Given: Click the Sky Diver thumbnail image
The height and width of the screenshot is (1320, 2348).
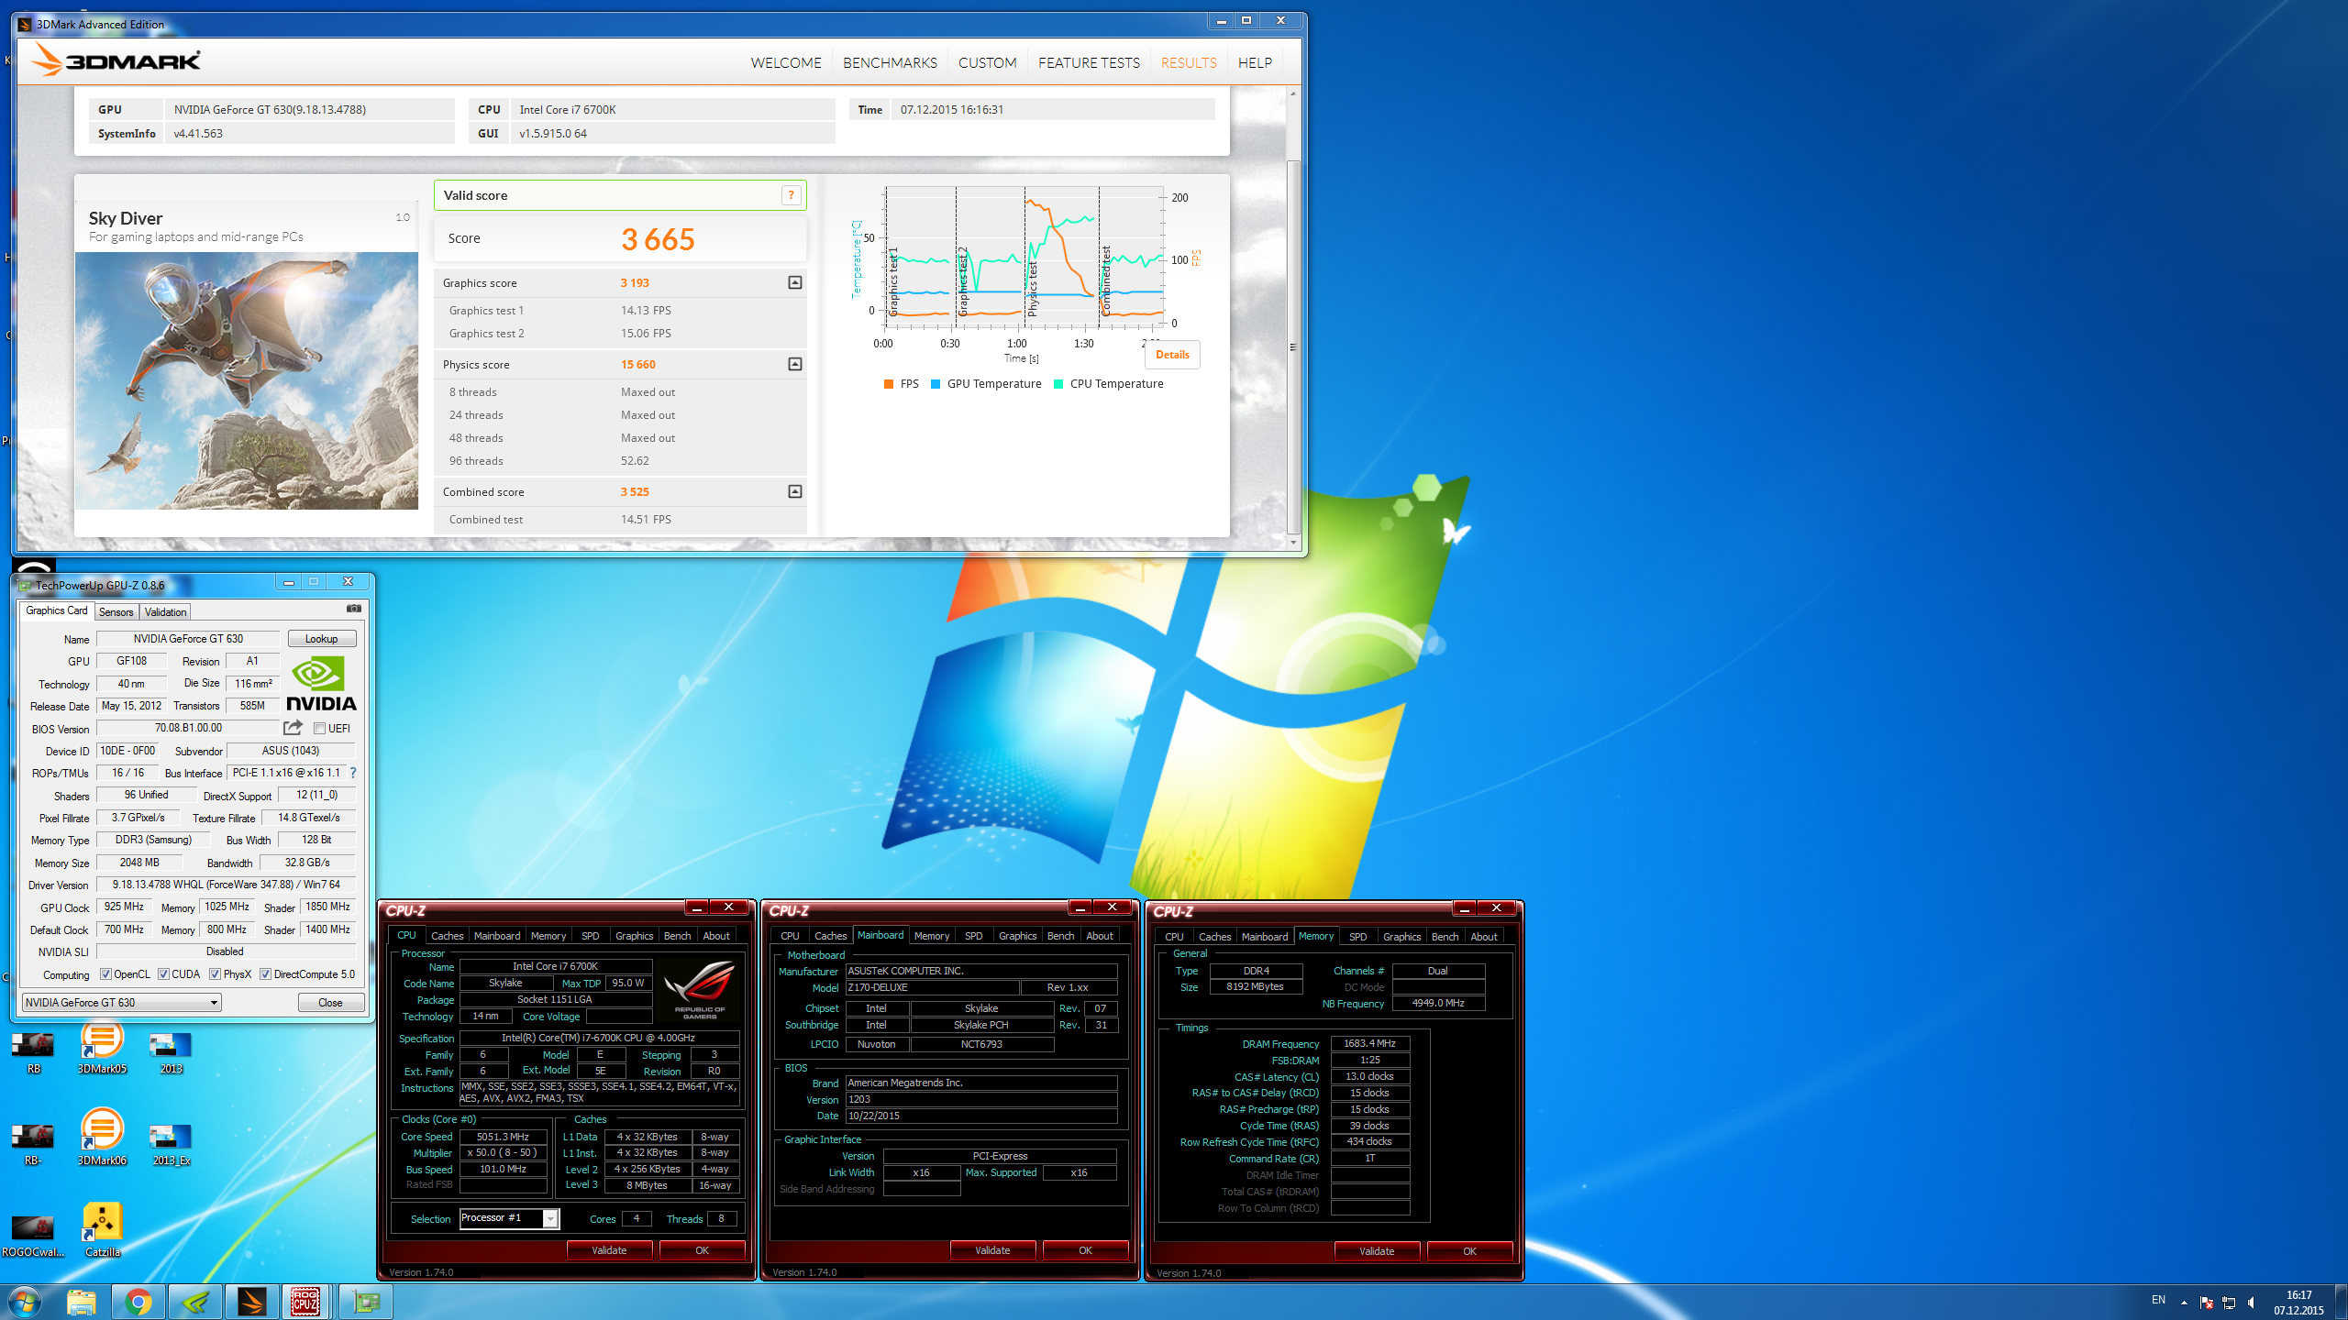Looking at the screenshot, I should pyautogui.click(x=247, y=380).
